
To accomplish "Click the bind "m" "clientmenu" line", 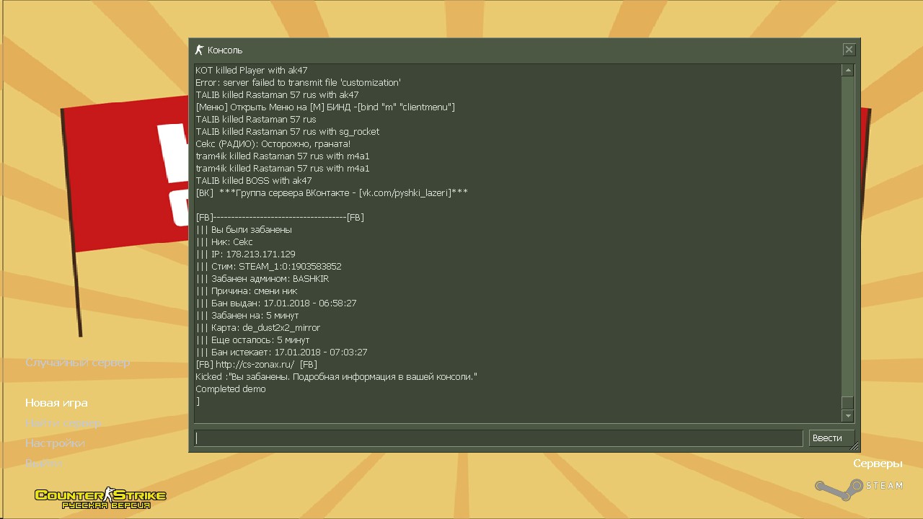I will pyautogui.click(x=325, y=107).
